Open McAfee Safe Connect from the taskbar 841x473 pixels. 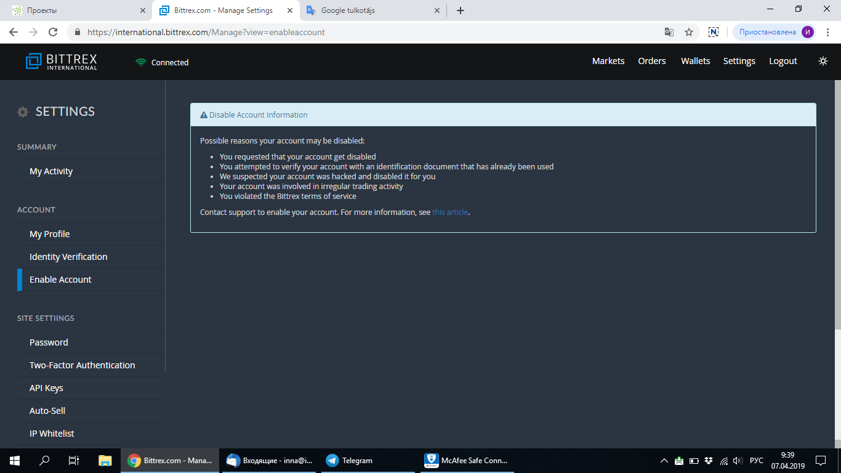point(467,461)
